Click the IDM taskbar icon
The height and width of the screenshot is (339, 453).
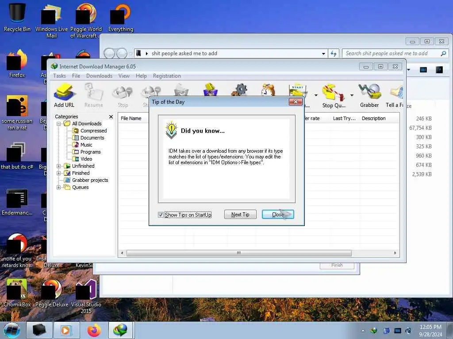coord(120,330)
